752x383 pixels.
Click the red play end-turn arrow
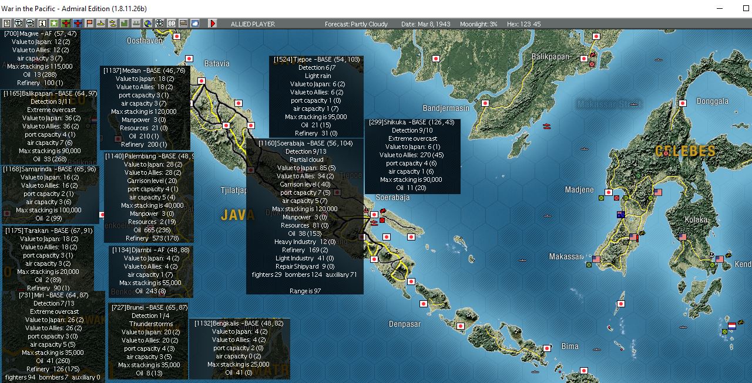(x=213, y=23)
